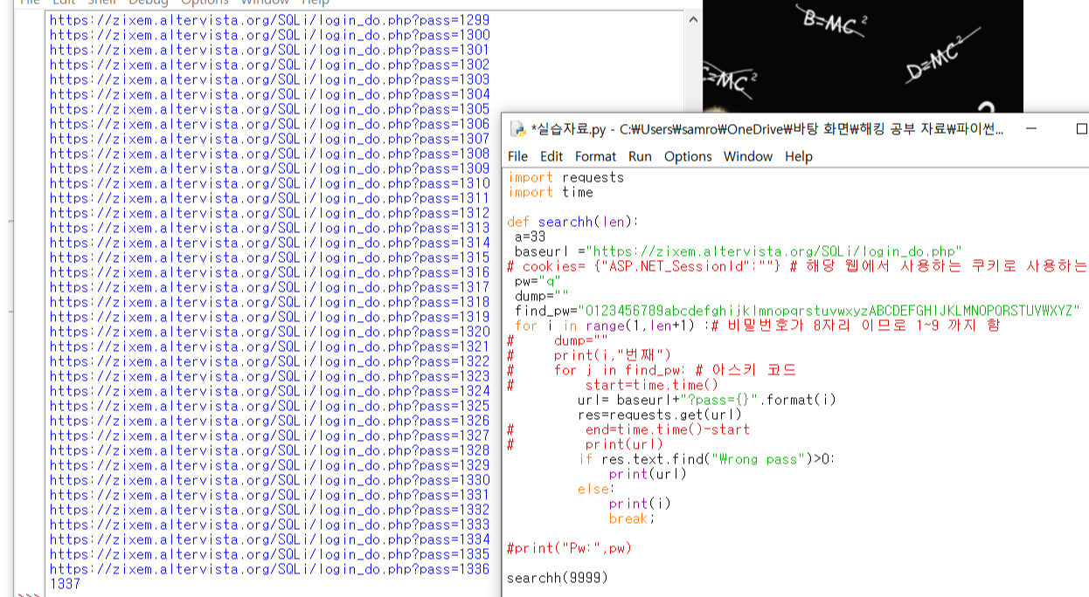Click the 'def searchh(len):' function definition line
Image resolution: width=1089 pixels, height=597 pixels.
pyautogui.click(x=573, y=222)
